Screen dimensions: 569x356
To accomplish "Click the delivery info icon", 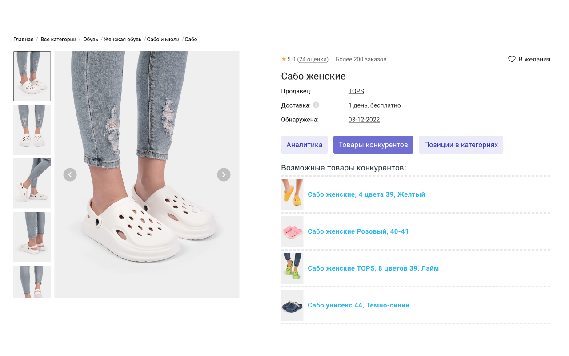I will 316,105.
